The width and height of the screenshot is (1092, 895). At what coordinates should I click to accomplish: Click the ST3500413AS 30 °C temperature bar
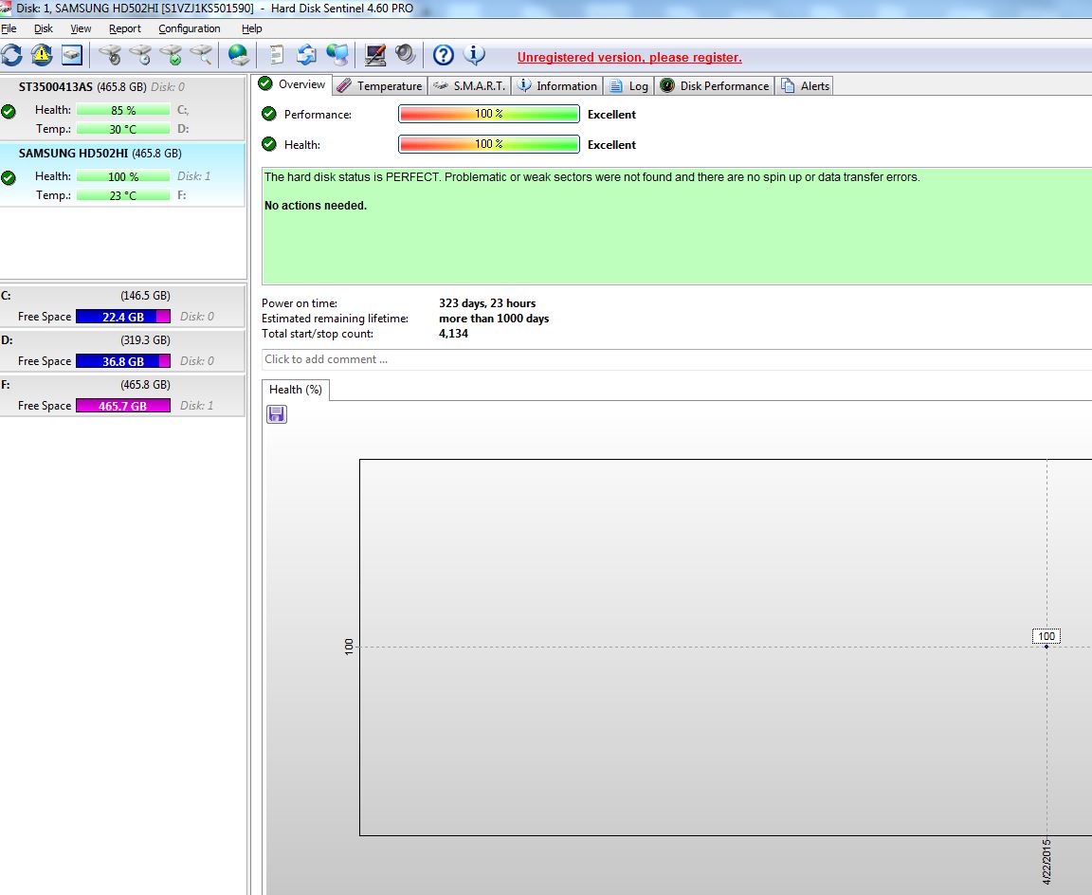point(123,129)
